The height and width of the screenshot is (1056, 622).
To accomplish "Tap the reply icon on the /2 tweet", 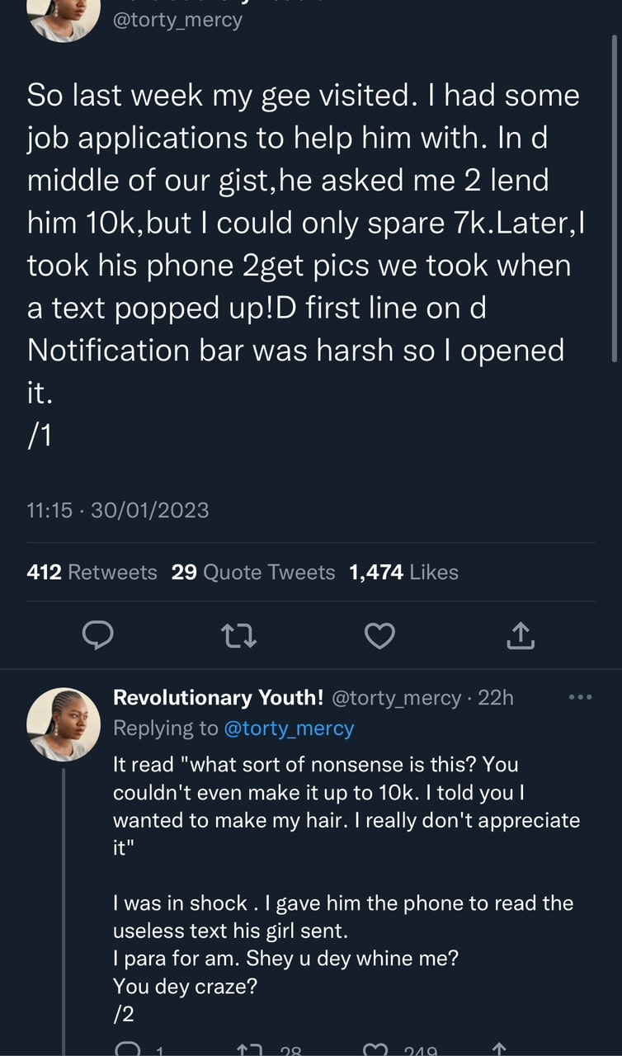I will [x=128, y=1049].
